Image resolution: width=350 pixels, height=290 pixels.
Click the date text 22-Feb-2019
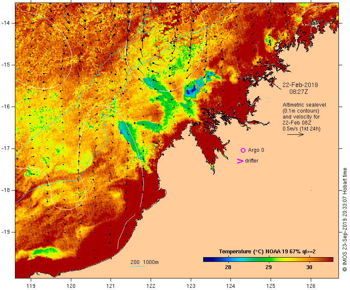point(300,85)
